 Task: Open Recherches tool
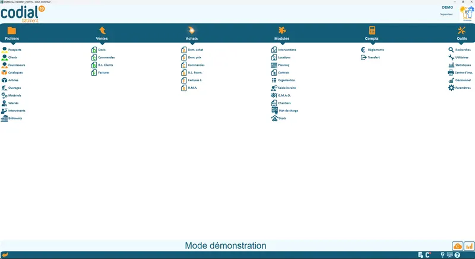tap(460, 50)
